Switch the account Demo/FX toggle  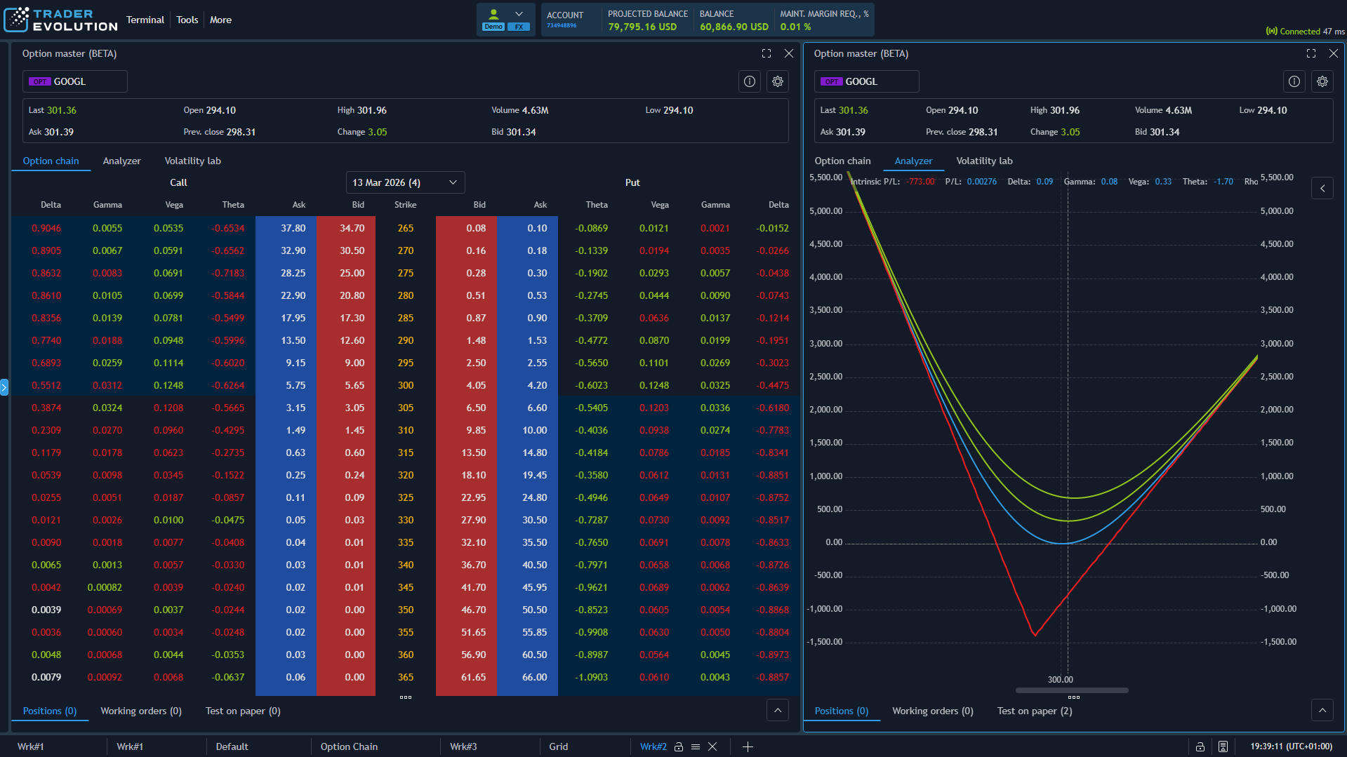506,25
